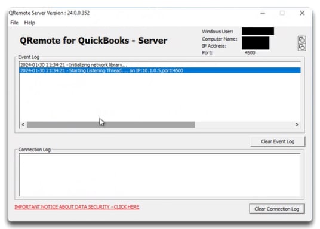320x229 pixels.
Task: Click inside the Connection Log list box
Action: coord(159,175)
